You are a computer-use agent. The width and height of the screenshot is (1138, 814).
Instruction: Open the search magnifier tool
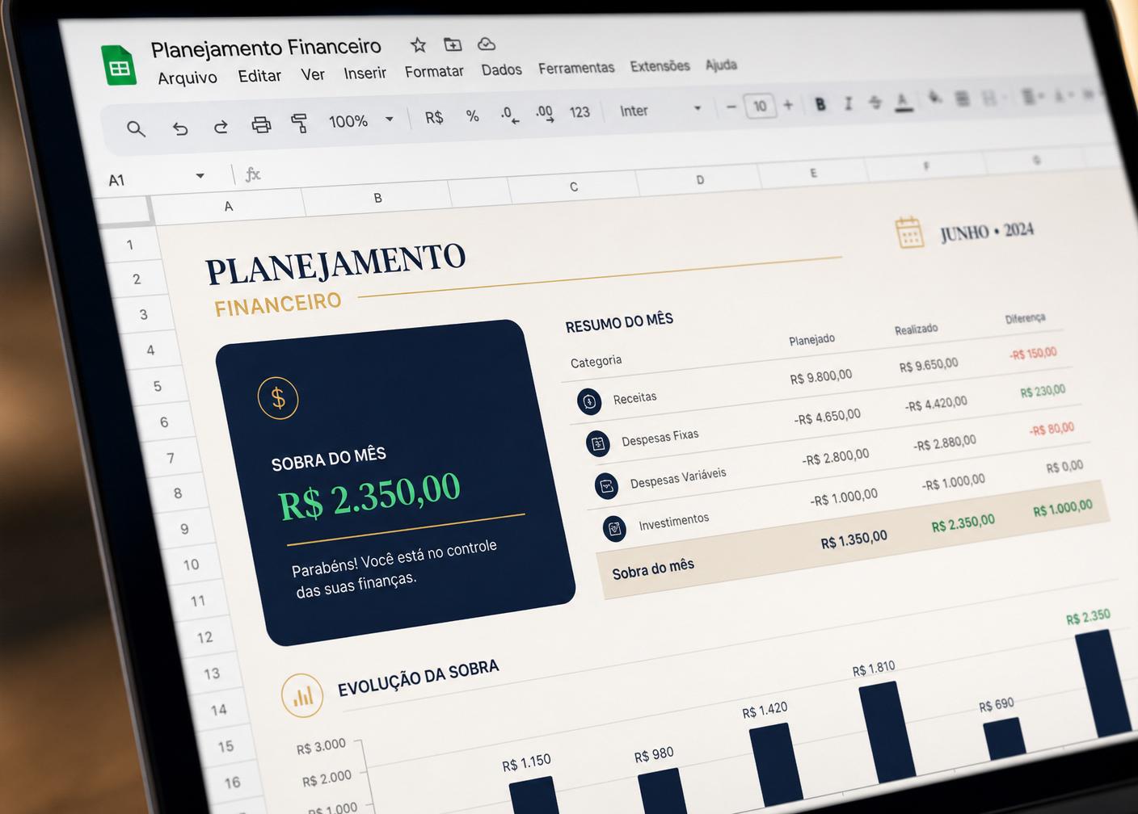[136, 128]
